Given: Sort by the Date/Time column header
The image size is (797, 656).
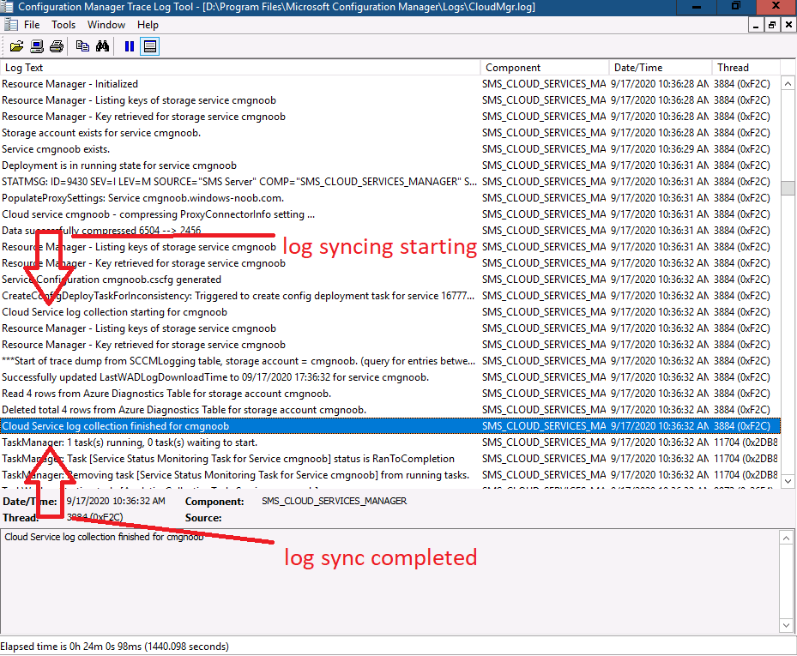Looking at the screenshot, I should [661, 68].
